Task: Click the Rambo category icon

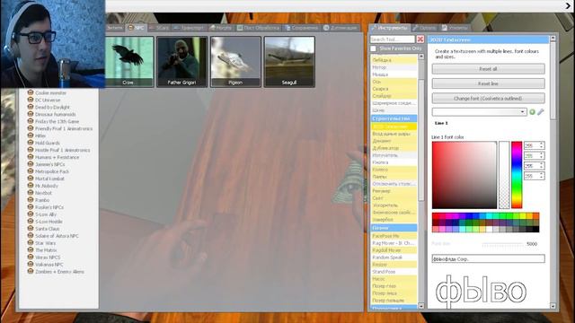Action: coord(31,199)
